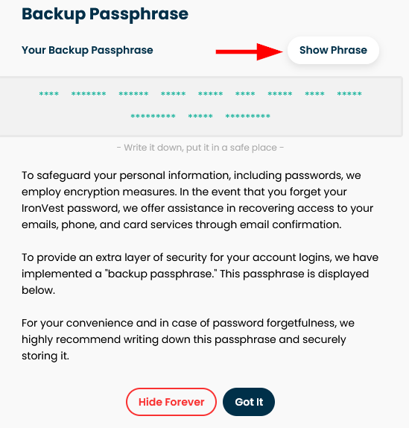Select the middle masked word on the second row

pos(200,116)
